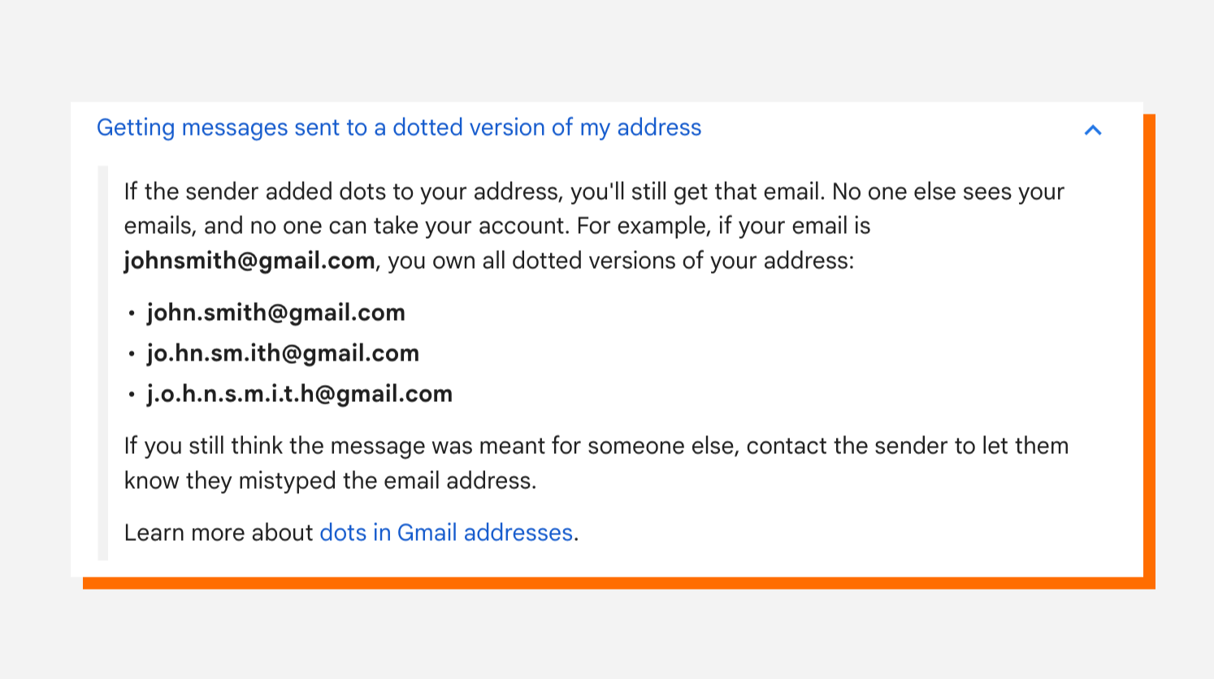Click the bold johnsmith@gmail.com example address
Image resolution: width=1214 pixels, height=679 pixels.
click(x=249, y=261)
